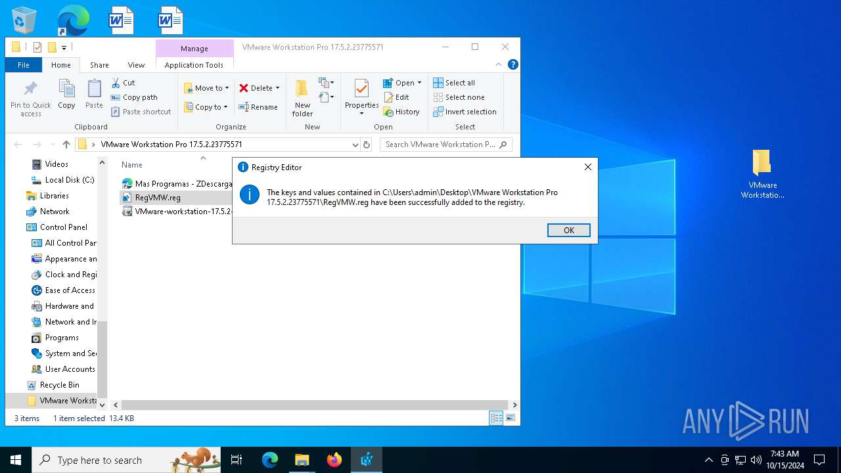Open the Quick Access Toolbar dropdown
The height and width of the screenshot is (473, 841).
[x=64, y=47]
